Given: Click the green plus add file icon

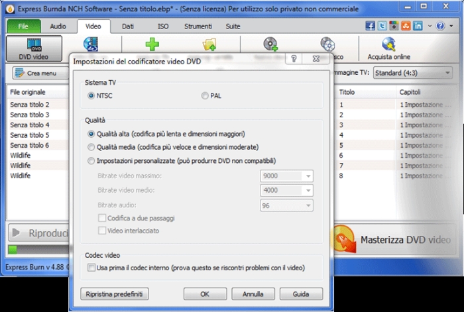Looking at the screenshot, I should pyautogui.click(x=152, y=44).
